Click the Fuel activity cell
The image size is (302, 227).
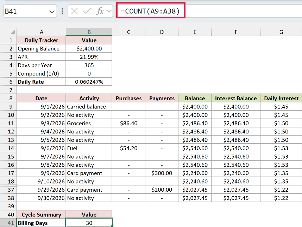click(89, 148)
